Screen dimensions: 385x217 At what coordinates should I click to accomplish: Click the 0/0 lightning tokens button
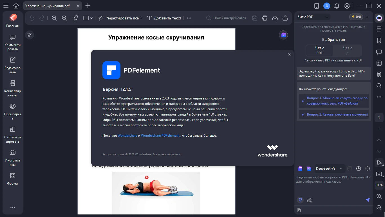[x=356, y=17]
